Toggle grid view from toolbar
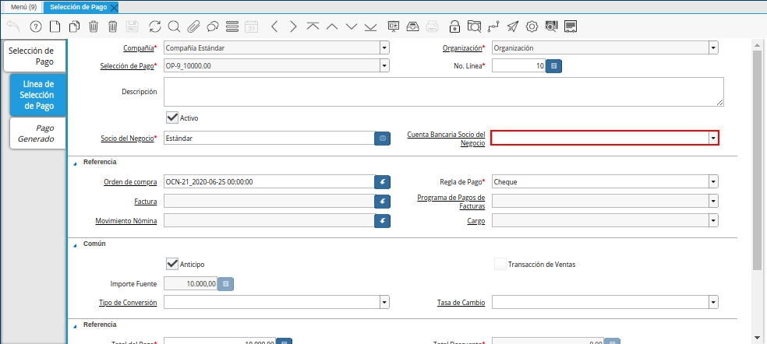The height and width of the screenshot is (344, 767). tap(232, 26)
